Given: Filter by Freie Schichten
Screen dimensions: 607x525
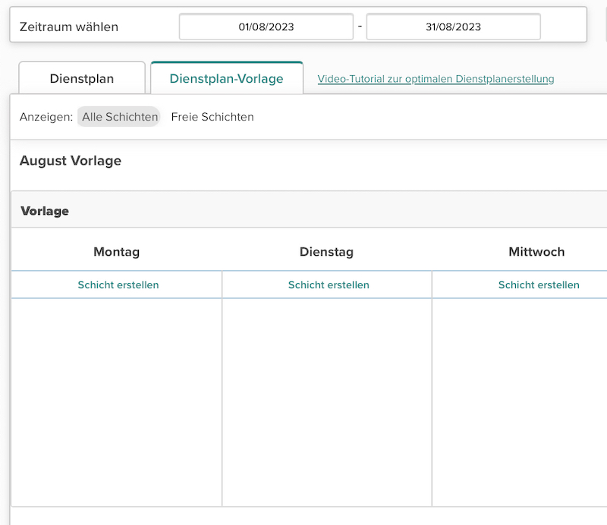Looking at the screenshot, I should pyautogui.click(x=212, y=117).
